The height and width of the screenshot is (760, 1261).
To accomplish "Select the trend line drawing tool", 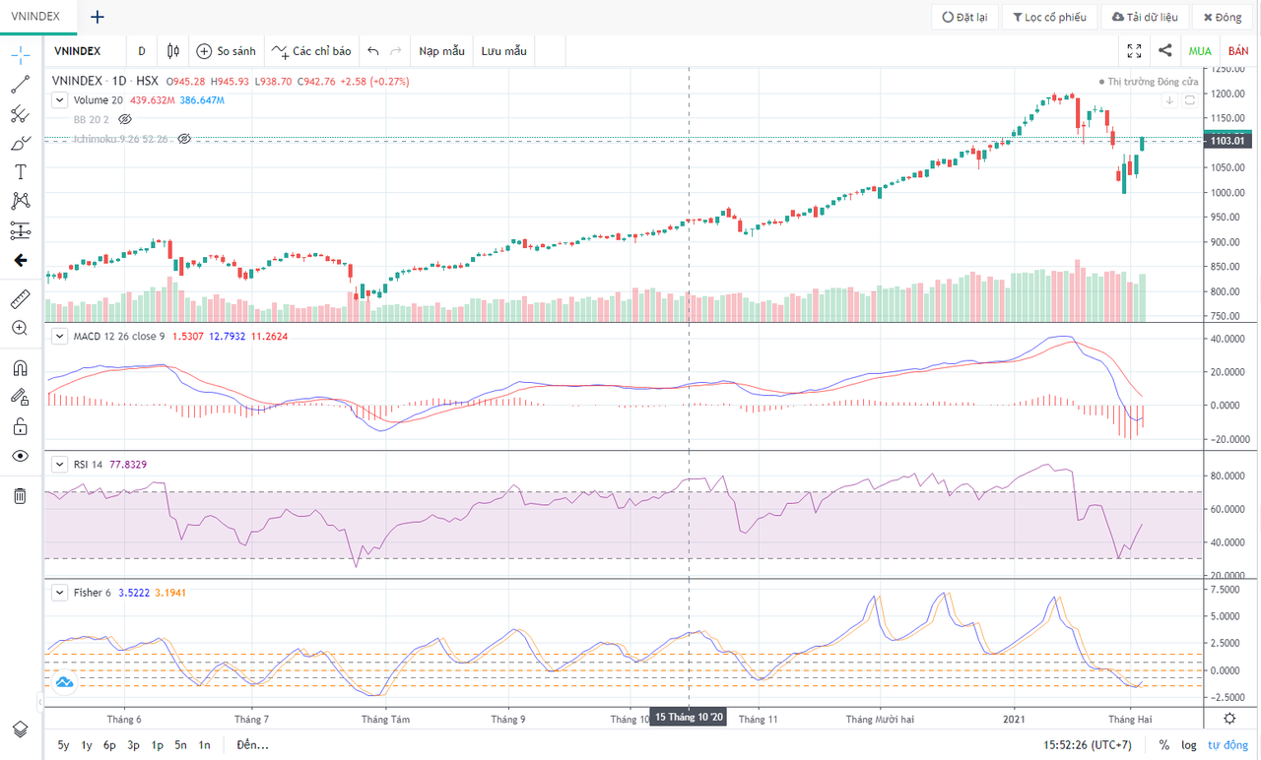I will (x=20, y=85).
